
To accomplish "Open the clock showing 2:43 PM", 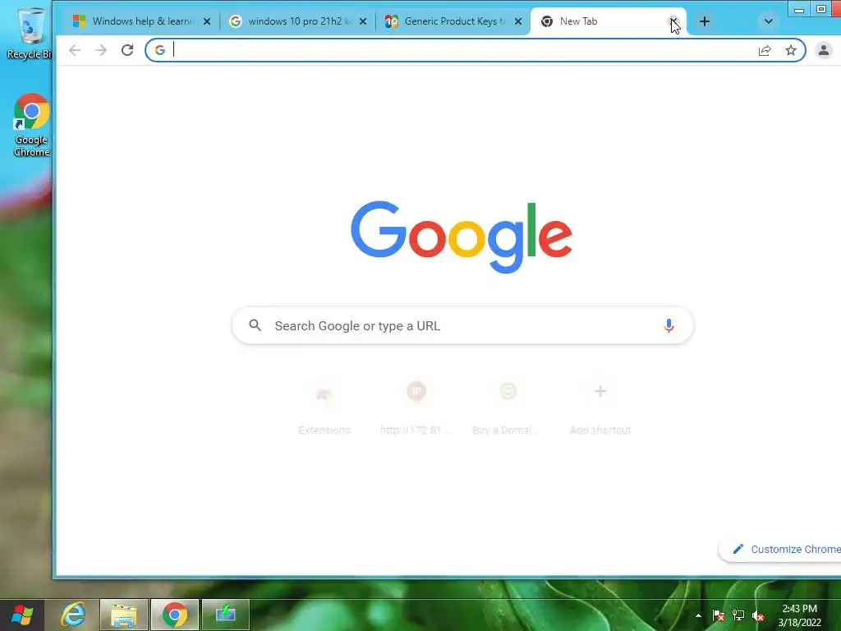I will pos(799,615).
